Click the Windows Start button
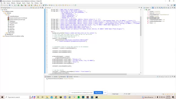The image size is (176, 99). coord(2,97)
